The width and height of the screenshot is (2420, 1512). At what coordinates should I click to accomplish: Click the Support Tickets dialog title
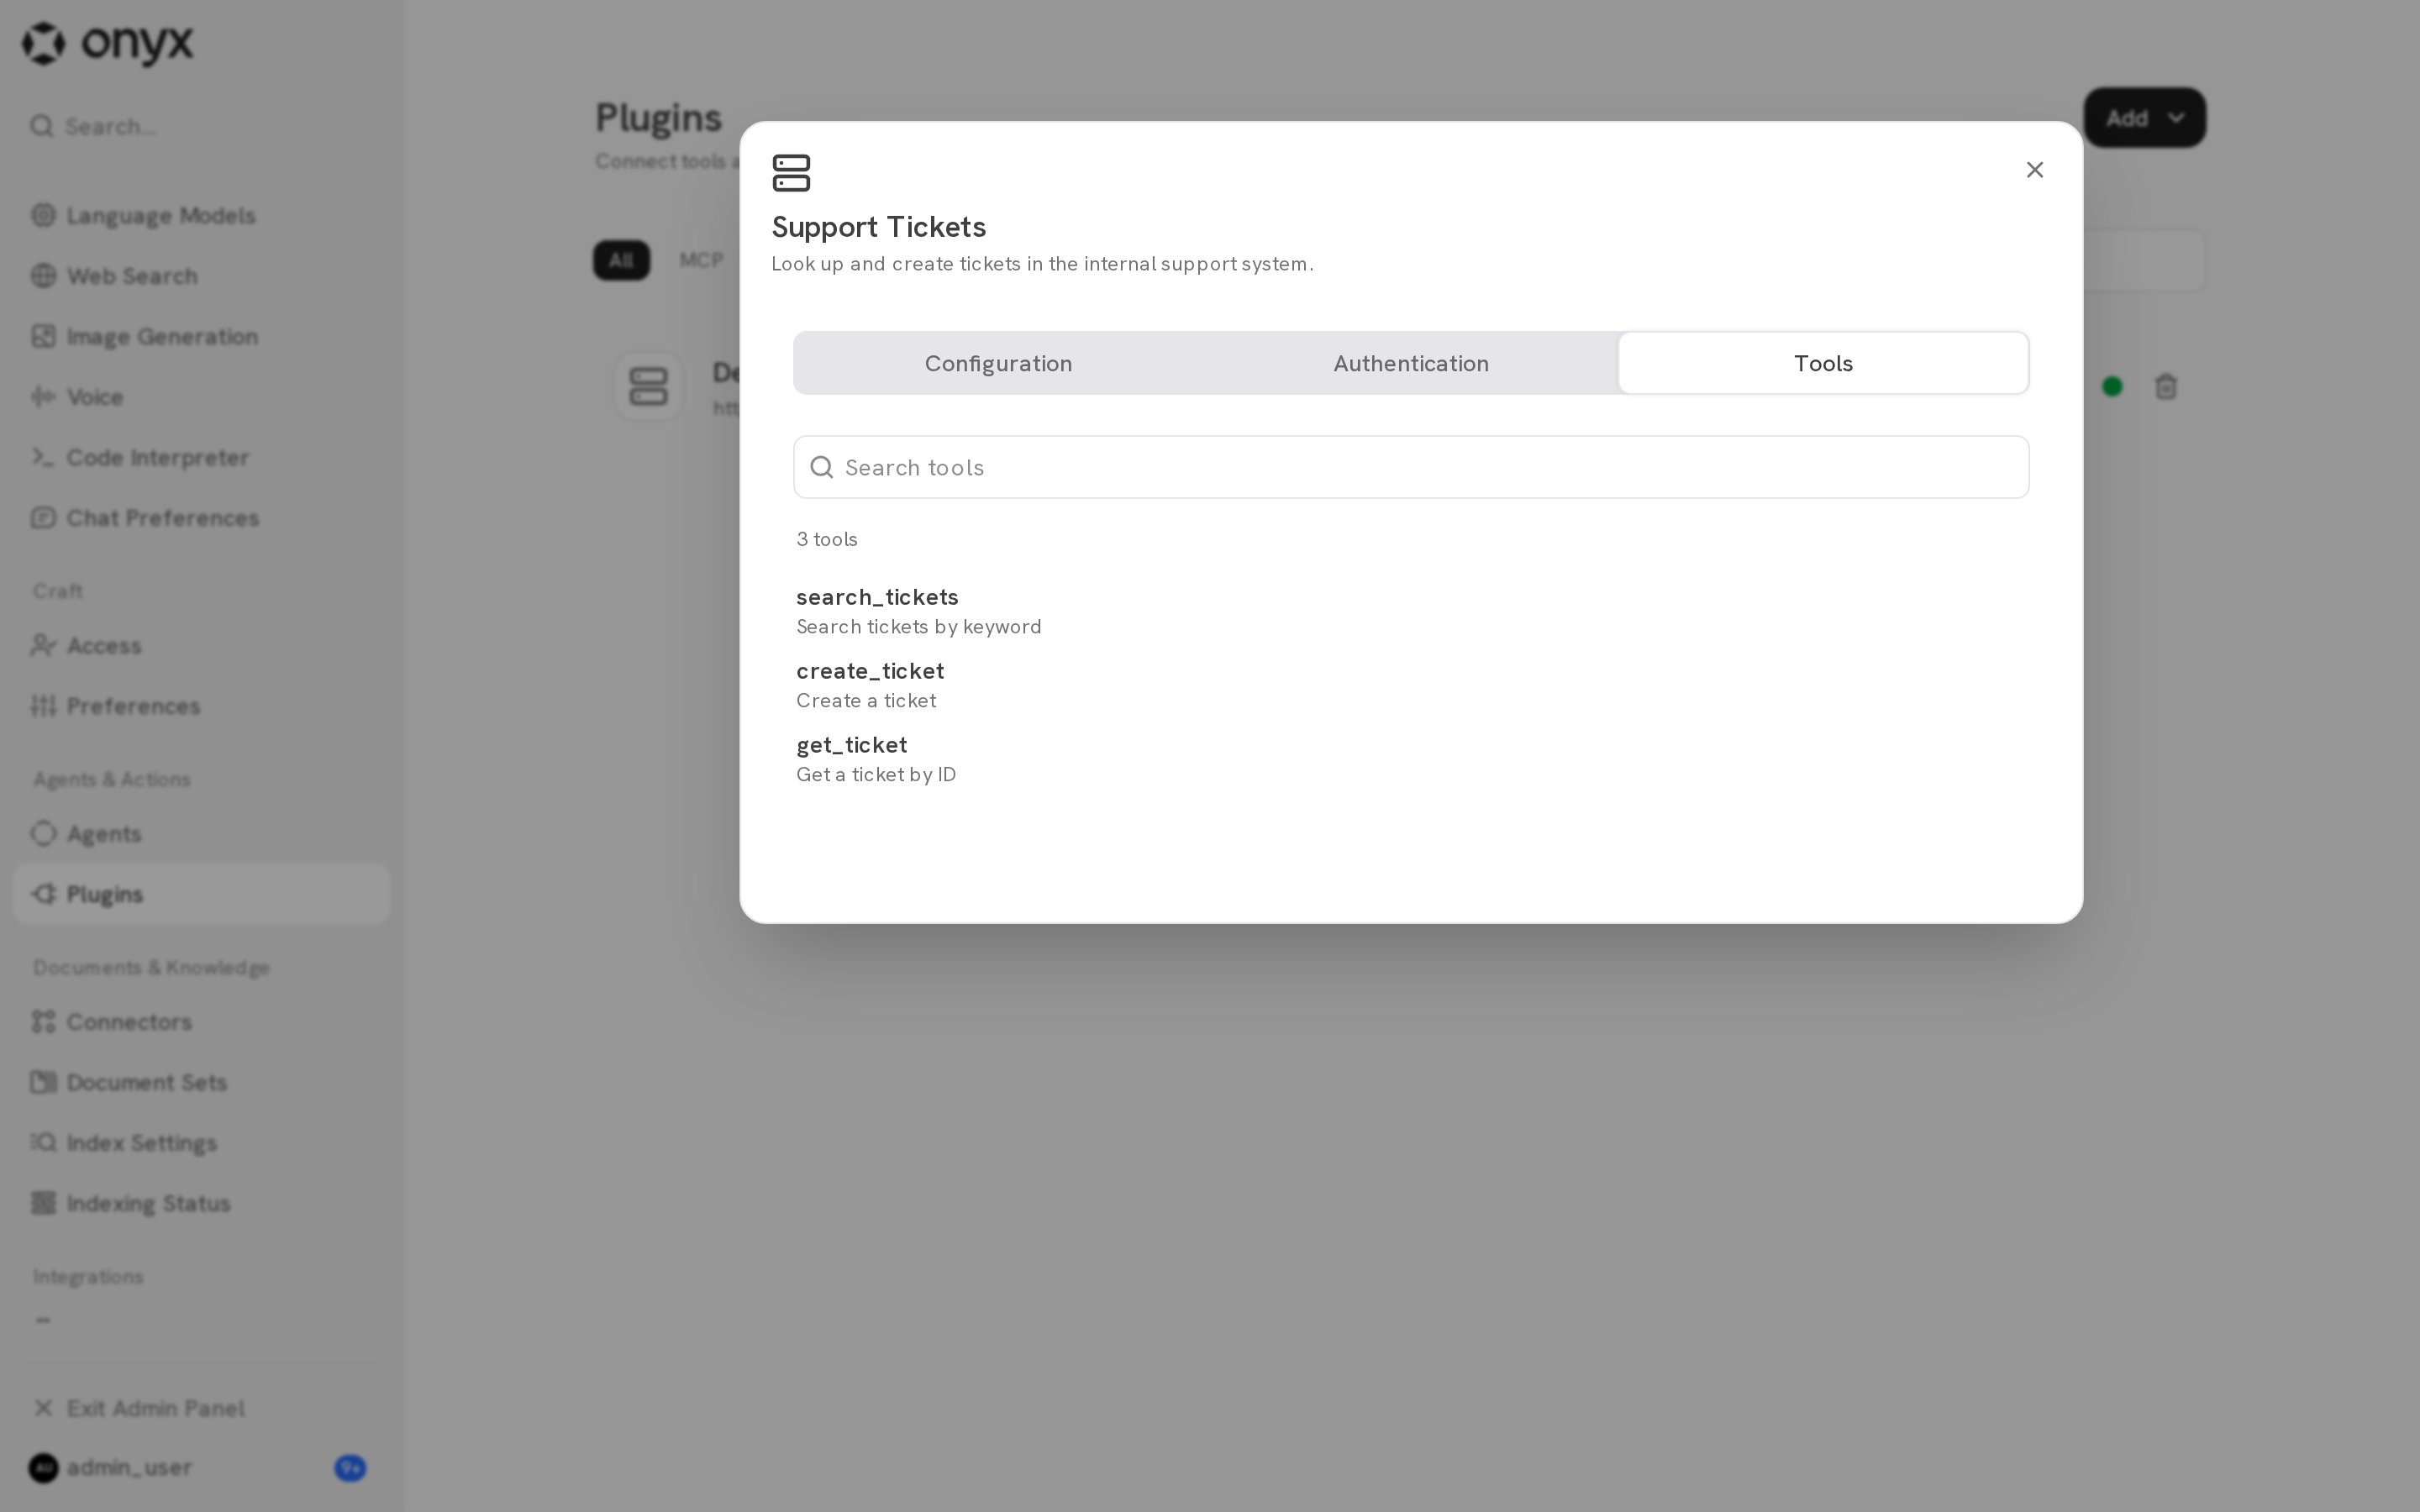pyautogui.click(x=879, y=227)
